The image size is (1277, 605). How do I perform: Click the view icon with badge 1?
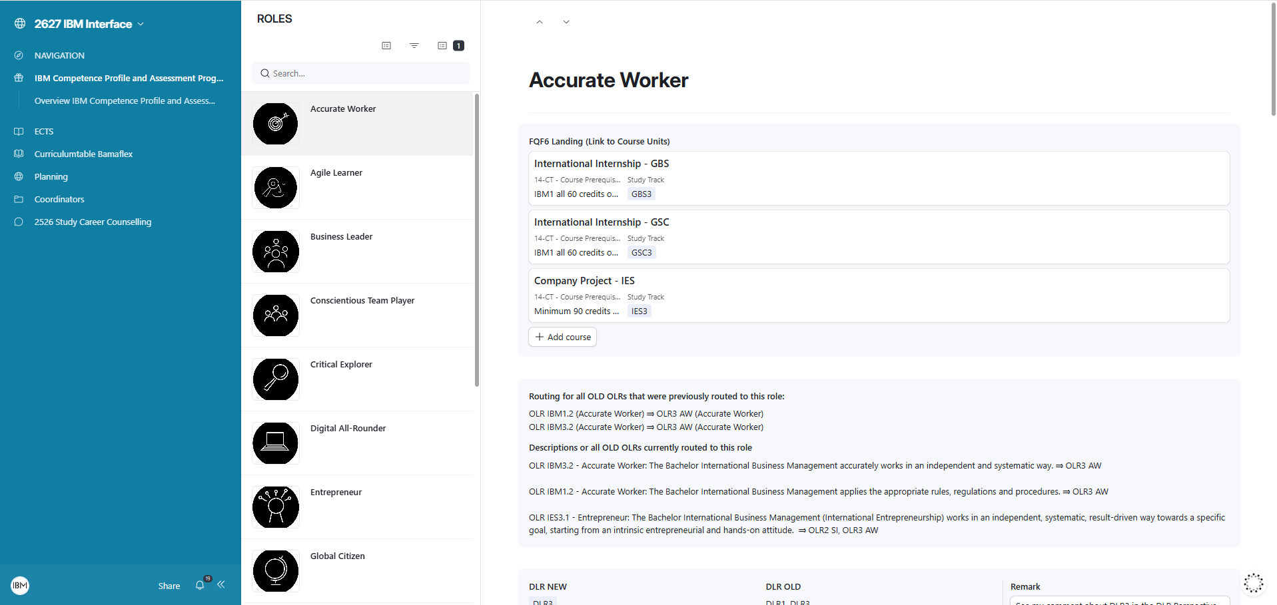point(450,45)
